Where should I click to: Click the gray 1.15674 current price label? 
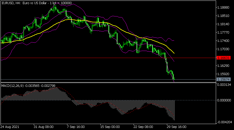tap(223, 79)
